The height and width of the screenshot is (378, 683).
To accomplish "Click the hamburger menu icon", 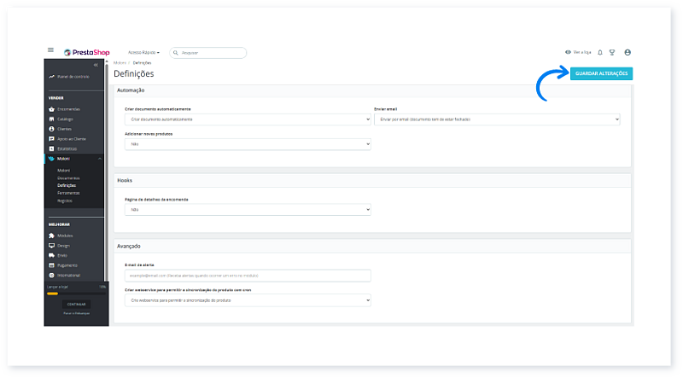I will (50, 51).
